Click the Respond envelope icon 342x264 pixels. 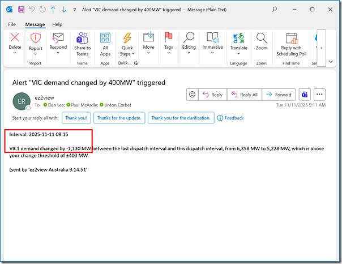point(58,38)
